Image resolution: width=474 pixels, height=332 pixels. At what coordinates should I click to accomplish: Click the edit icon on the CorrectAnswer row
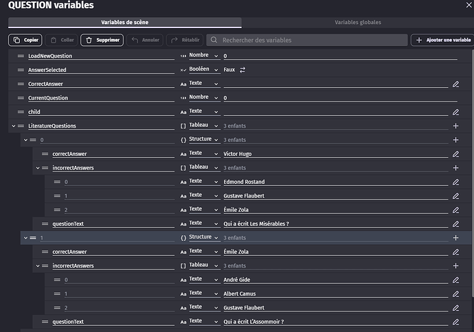[x=455, y=84]
